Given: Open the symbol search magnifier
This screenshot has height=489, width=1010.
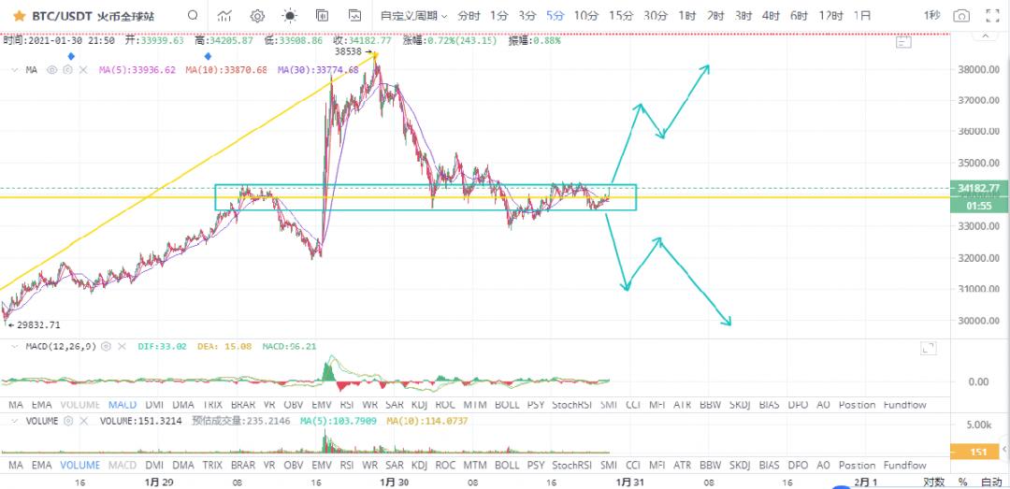Looking at the screenshot, I should pyautogui.click(x=193, y=15).
